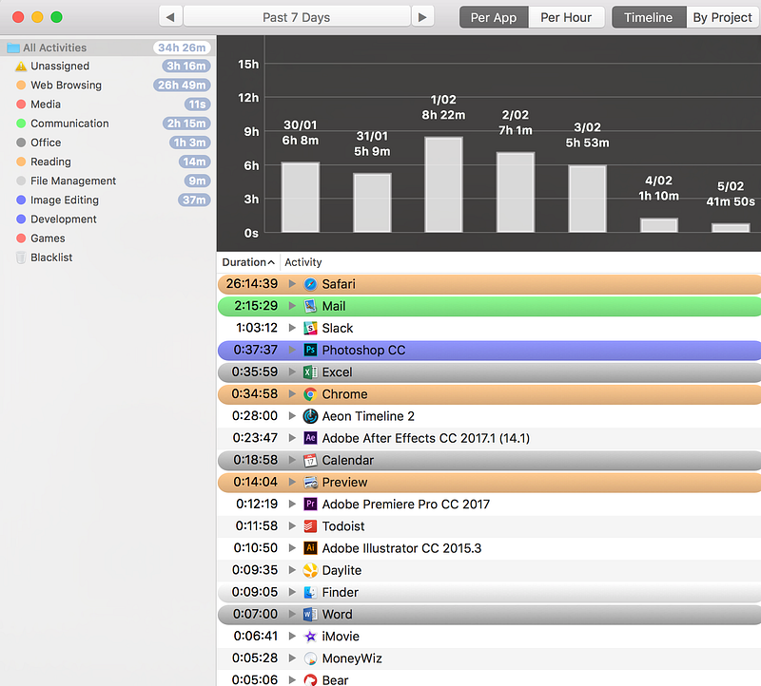
Task: Select the Timeline view tab
Action: 648,17
